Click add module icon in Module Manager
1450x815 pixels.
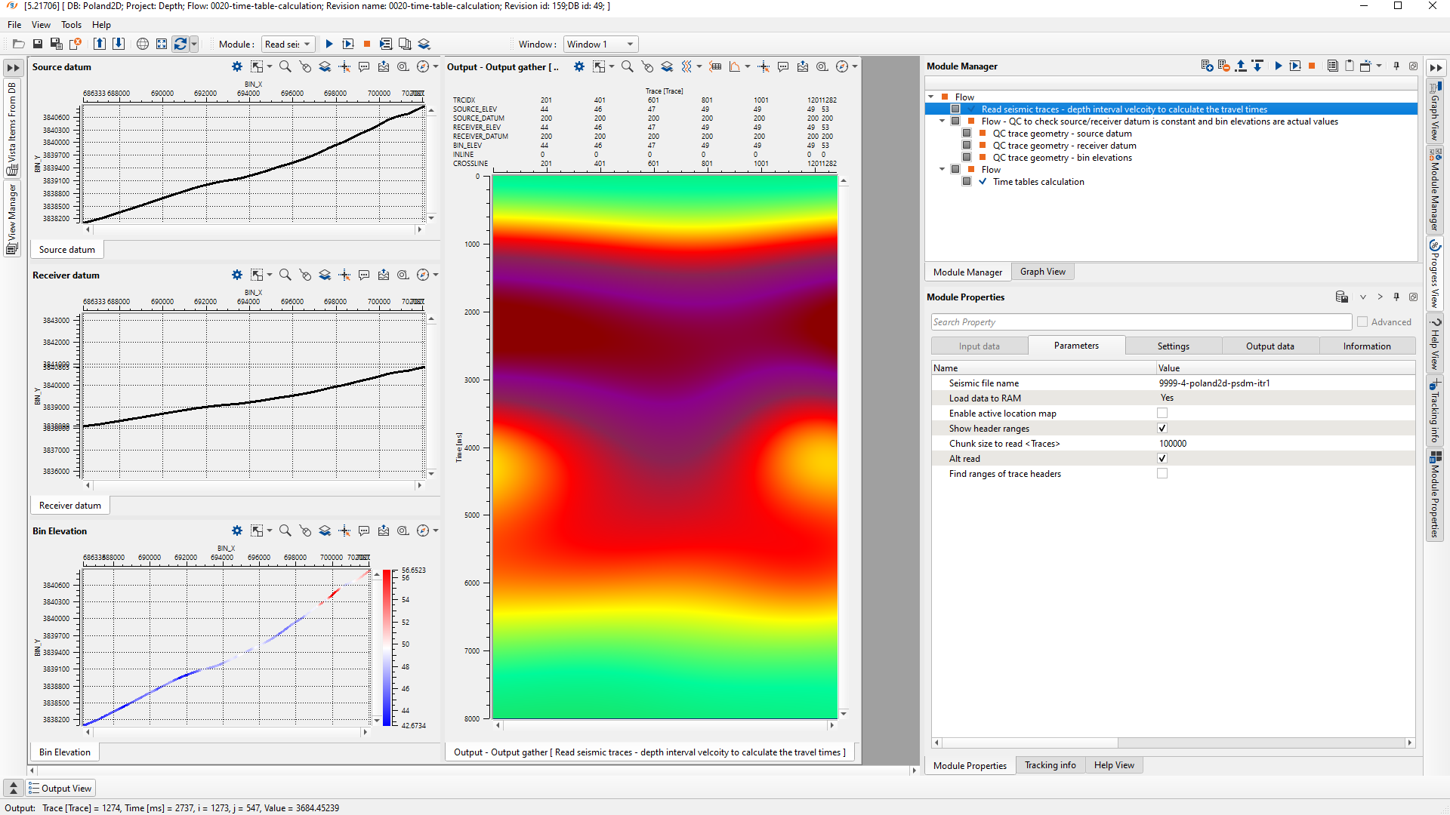(x=1207, y=66)
